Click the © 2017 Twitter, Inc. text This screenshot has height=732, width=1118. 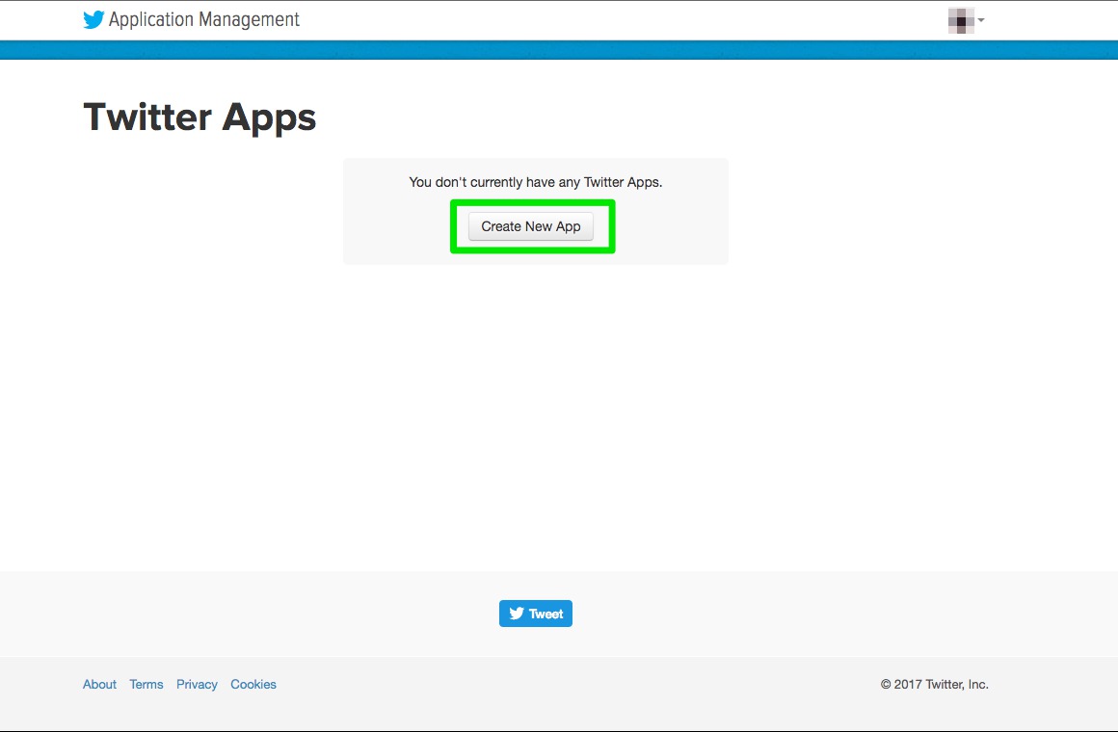[x=934, y=684]
